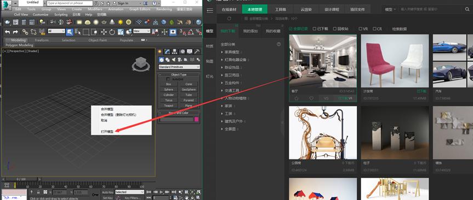Choose 打开模型 from context menu
The height and width of the screenshot is (200, 473).
[x=107, y=132]
